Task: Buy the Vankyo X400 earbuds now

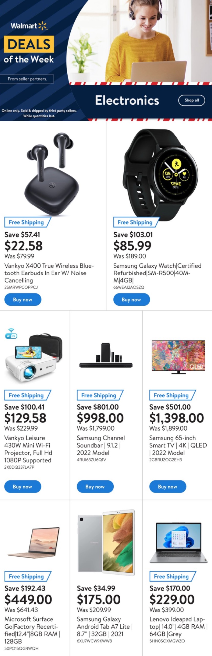Action: point(23,299)
